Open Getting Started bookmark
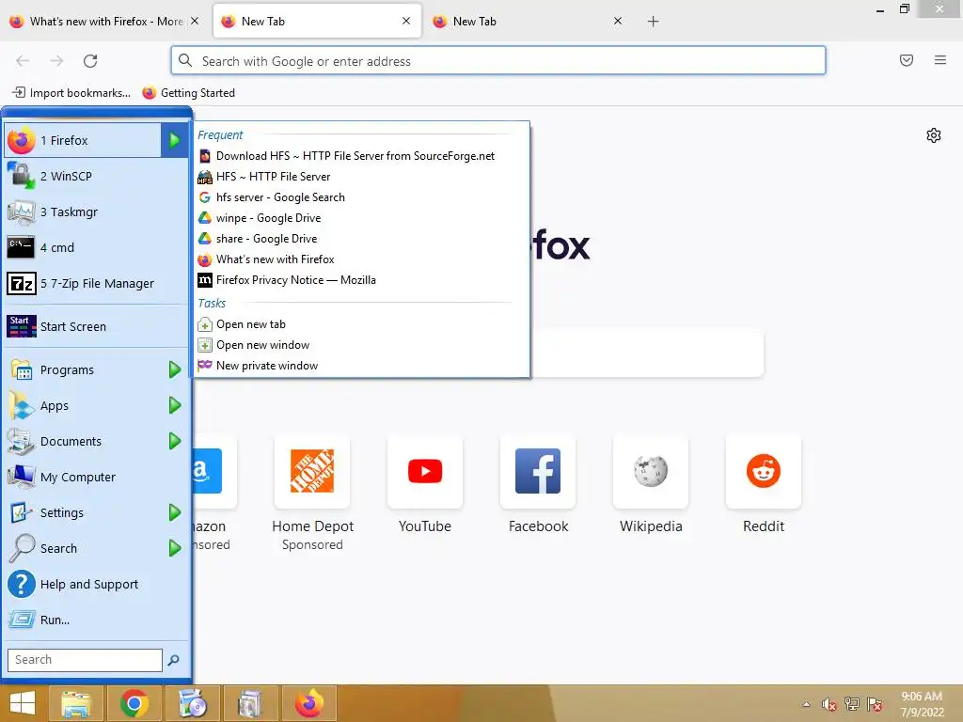 point(188,93)
